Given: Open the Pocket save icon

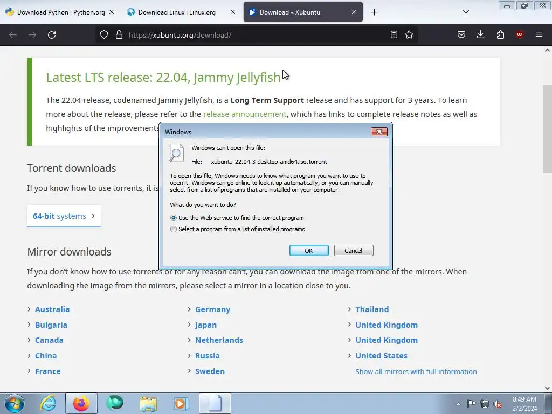Looking at the screenshot, I should (x=461, y=34).
